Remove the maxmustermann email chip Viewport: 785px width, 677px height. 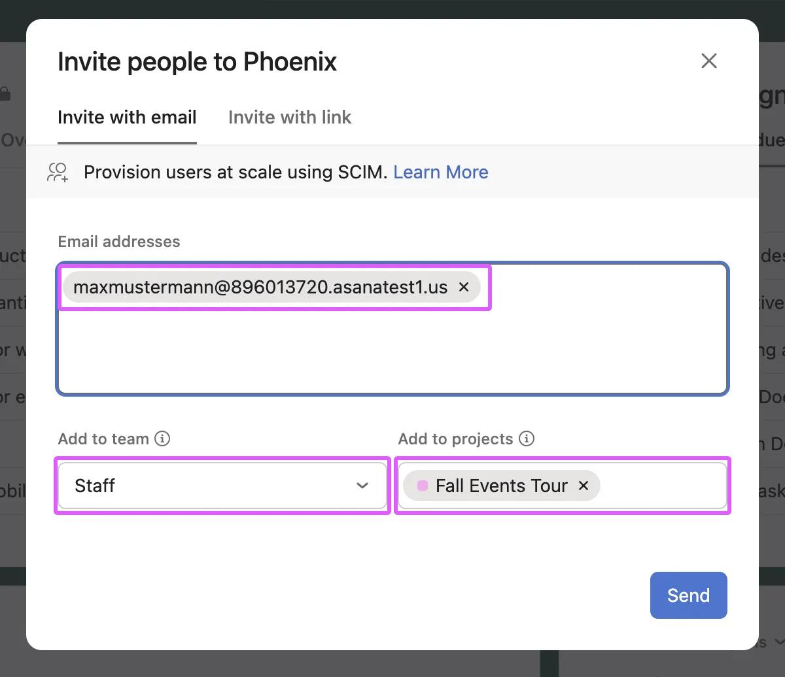pyautogui.click(x=464, y=288)
